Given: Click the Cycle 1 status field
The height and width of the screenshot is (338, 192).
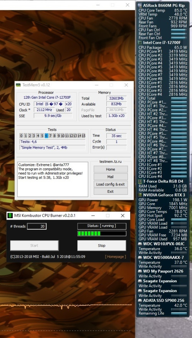Looking at the screenshot, I should point(116,142).
